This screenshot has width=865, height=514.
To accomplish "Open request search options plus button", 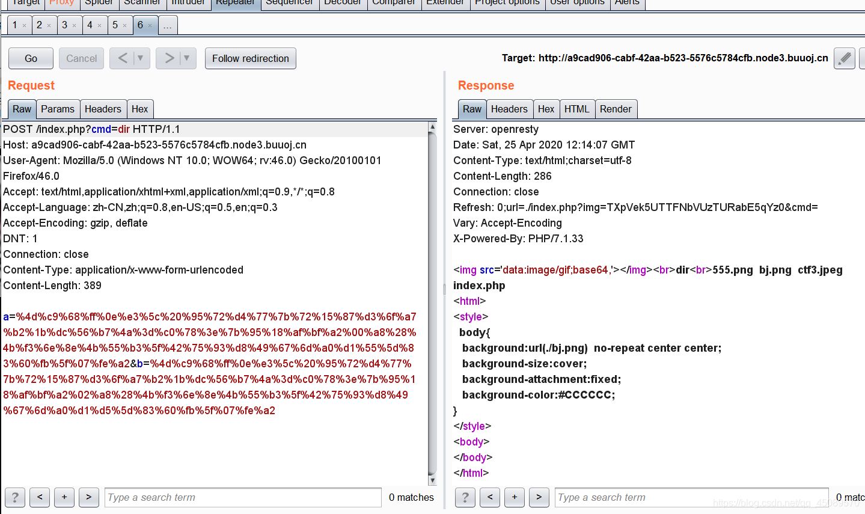I will [x=64, y=497].
